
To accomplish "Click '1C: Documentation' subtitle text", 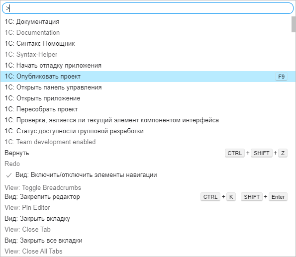I will coord(32,33).
